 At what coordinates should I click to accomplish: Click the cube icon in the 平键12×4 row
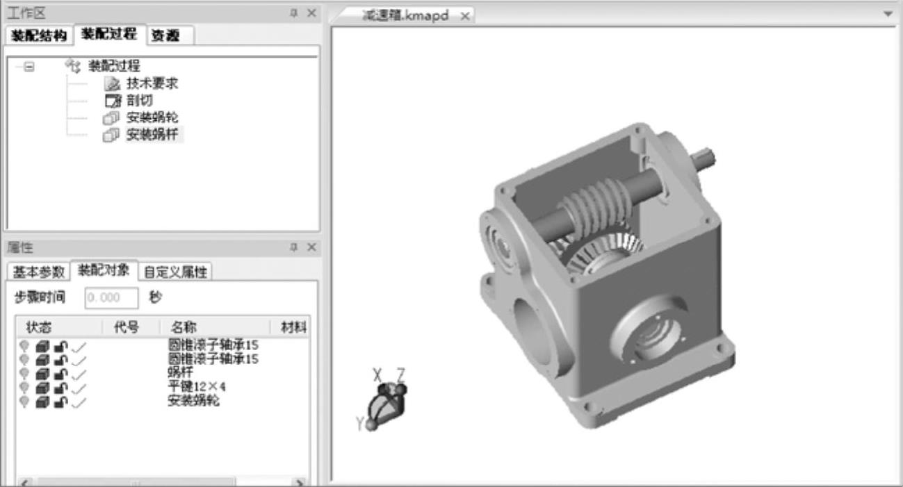[42, 387]
